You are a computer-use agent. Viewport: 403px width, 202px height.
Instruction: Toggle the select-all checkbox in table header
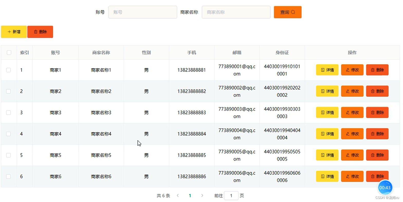(x=9, y=52)
